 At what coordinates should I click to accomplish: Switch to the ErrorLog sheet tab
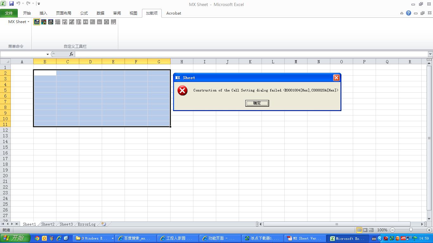tap(87, 224)
